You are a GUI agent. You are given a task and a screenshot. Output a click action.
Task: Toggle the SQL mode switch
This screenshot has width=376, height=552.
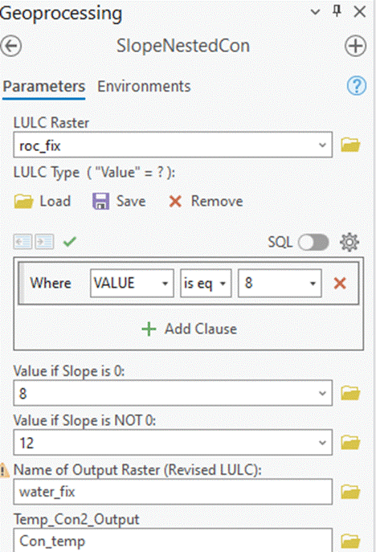313,242
